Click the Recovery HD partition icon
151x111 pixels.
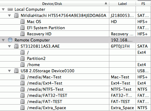click(23, 34)
